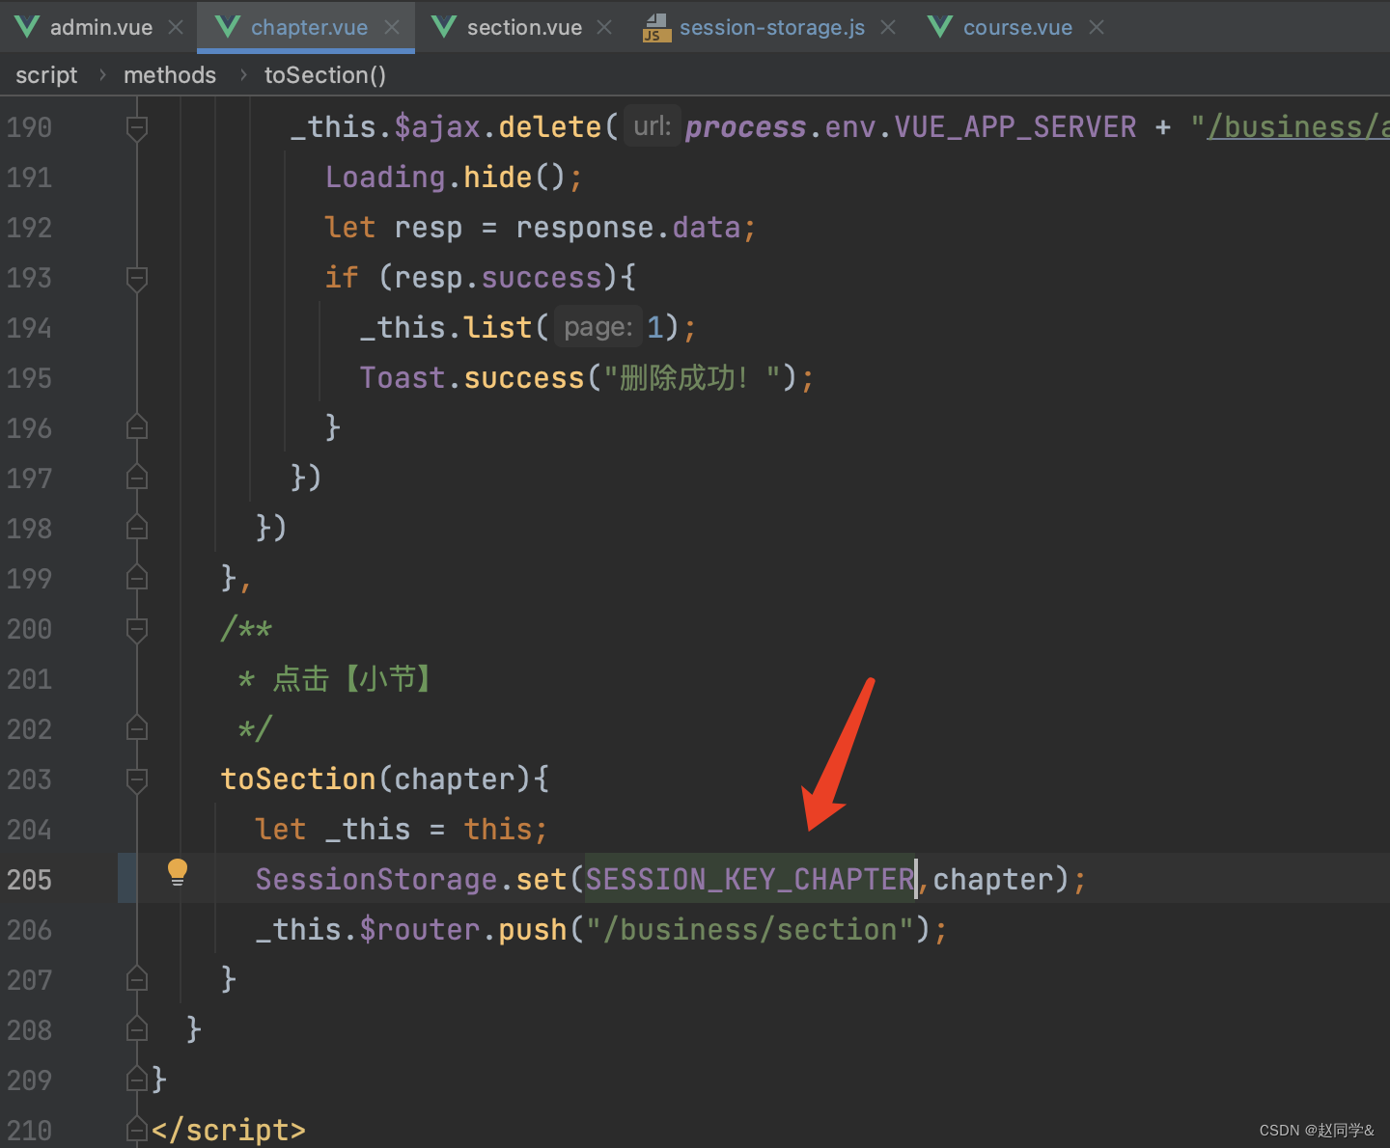Click the /business/a URL string link
Viewport: 1390px width, 1148px height.
pos(1297,126)
